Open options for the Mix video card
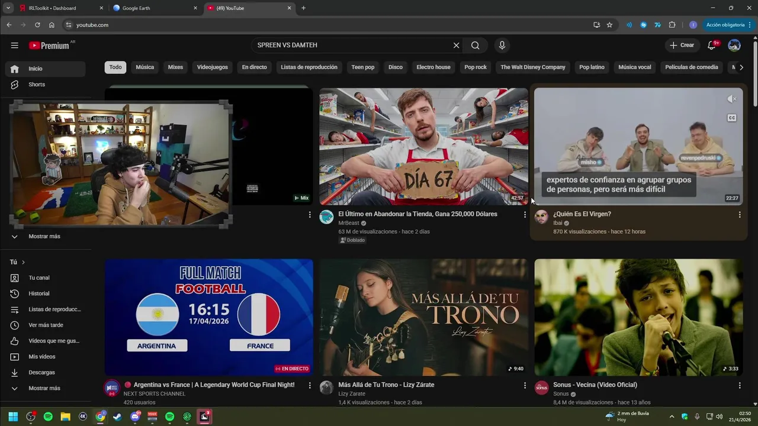Image resolution: width=758 pixels, height=426 pixels. pyautogui.click(x=310, y=215)
